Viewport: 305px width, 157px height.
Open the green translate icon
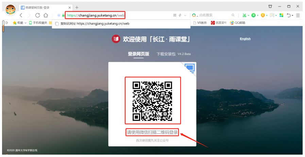tap(253, 15)
